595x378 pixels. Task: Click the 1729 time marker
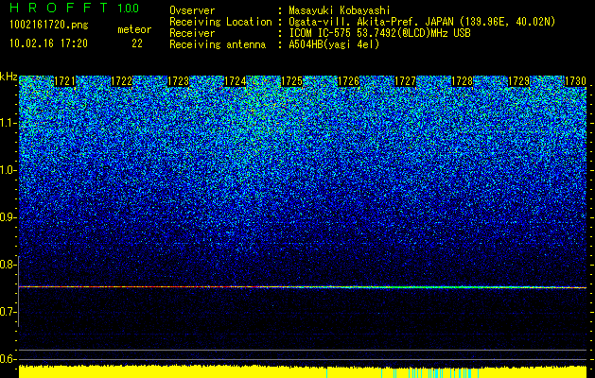pos(518,81)
